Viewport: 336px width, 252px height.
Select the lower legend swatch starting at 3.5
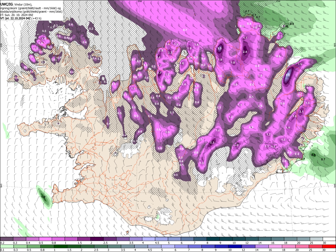click(x=127, y=246)
